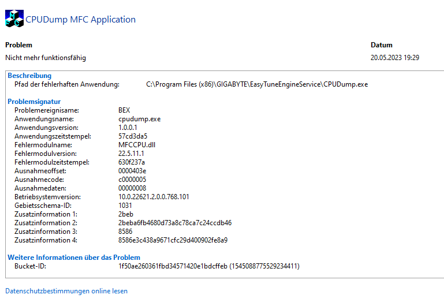The width and height of the screenshot is (444, 302).
Task: Click the CPUDump MFC application icon
Action: pyautogui.click(x=14, y=18)
